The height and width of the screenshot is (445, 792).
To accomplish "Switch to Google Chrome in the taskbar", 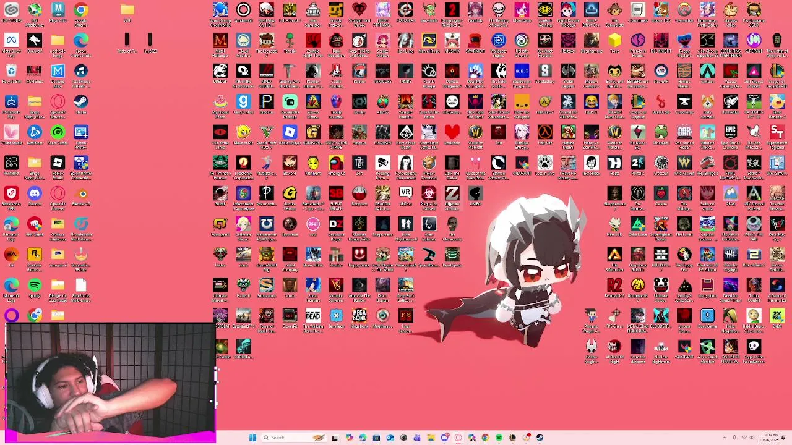I will [485, 438].
